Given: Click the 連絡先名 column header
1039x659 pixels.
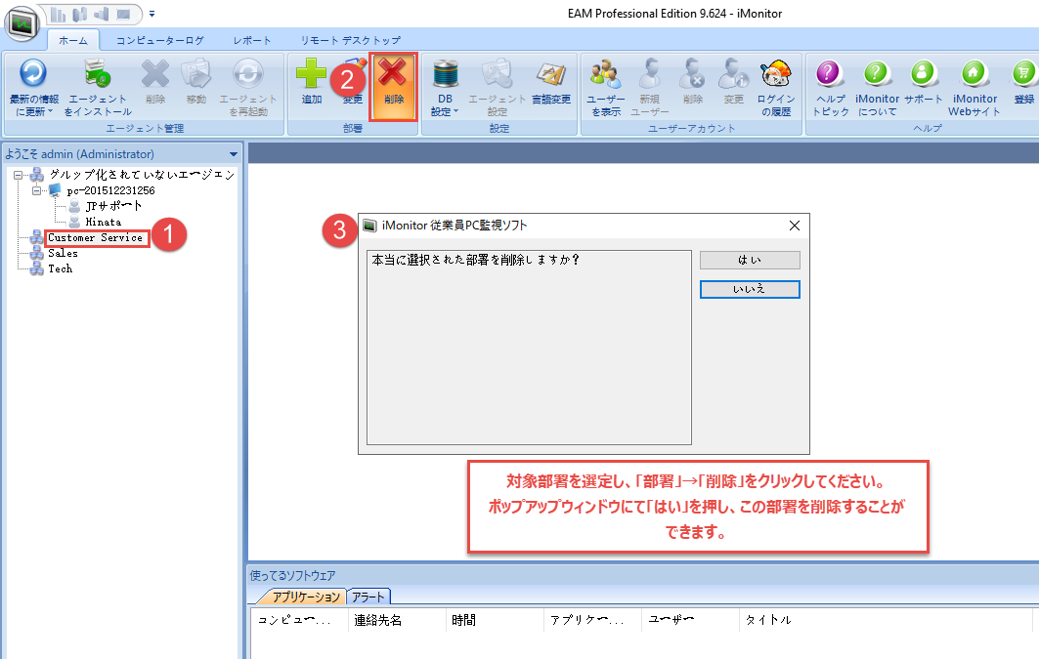Looking at the screenshot, I should (x=397, y=620).
